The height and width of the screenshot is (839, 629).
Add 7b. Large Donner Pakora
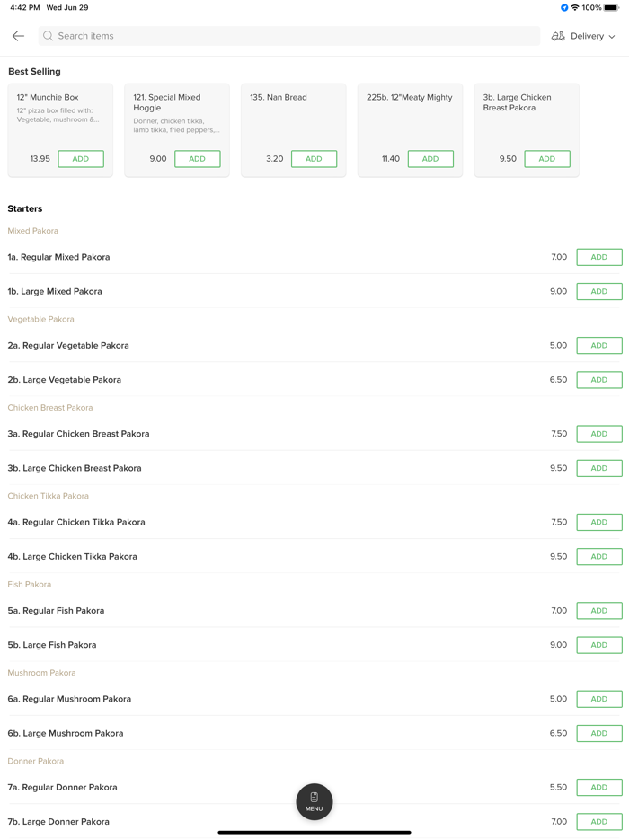coord(599,822)
